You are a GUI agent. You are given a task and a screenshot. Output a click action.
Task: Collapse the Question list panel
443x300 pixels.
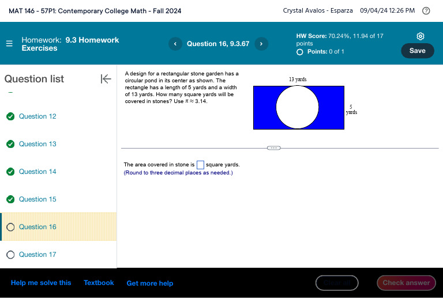(106, 79)
